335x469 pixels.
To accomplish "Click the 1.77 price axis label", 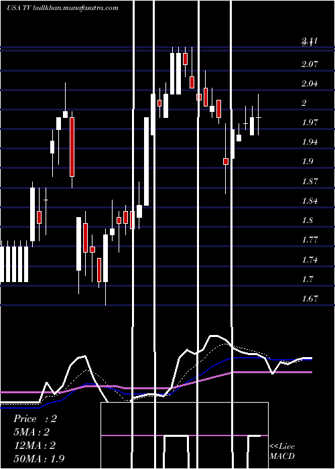I will 310,240.
